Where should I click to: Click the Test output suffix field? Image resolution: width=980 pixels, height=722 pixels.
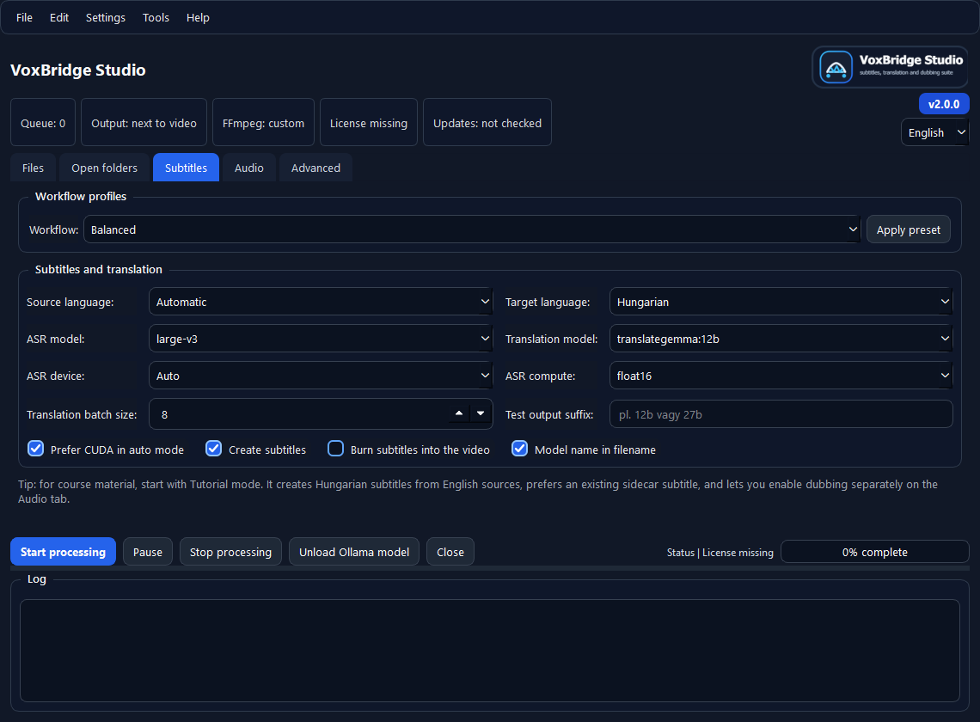click(x=781, y=413)
